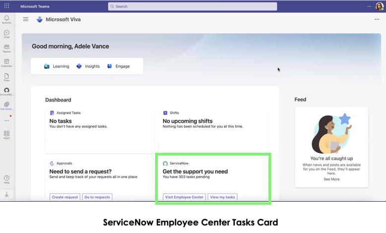The width and height of the screenshot is (386, 233).
Task: Open the Viva more options ellipsis
Action: [377, 19]
